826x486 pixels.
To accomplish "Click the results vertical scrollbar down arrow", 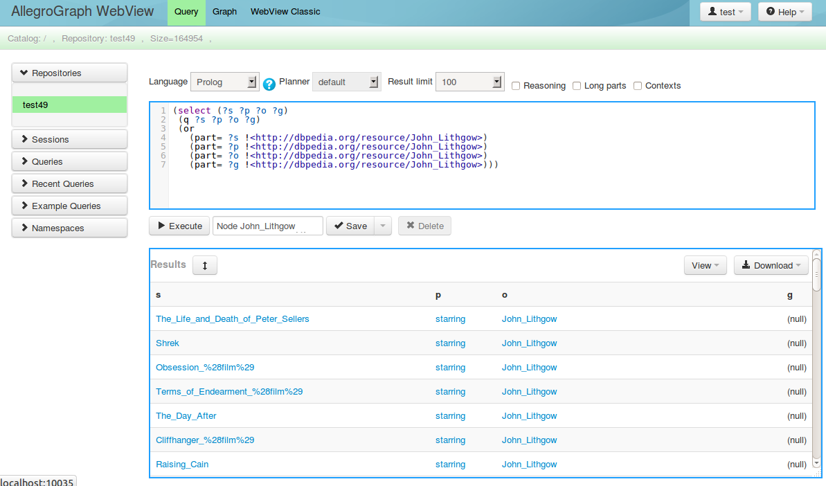I will (816, 462).
